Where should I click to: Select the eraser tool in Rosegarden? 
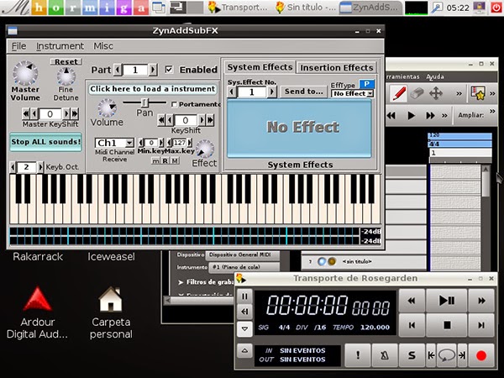click(x=417, y=92)
